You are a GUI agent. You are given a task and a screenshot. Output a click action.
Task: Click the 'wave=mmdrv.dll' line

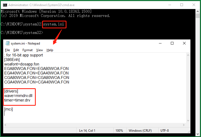tap(18, 96)
